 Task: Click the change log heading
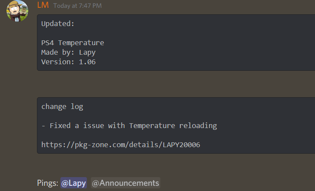click(x=62, y=107)
